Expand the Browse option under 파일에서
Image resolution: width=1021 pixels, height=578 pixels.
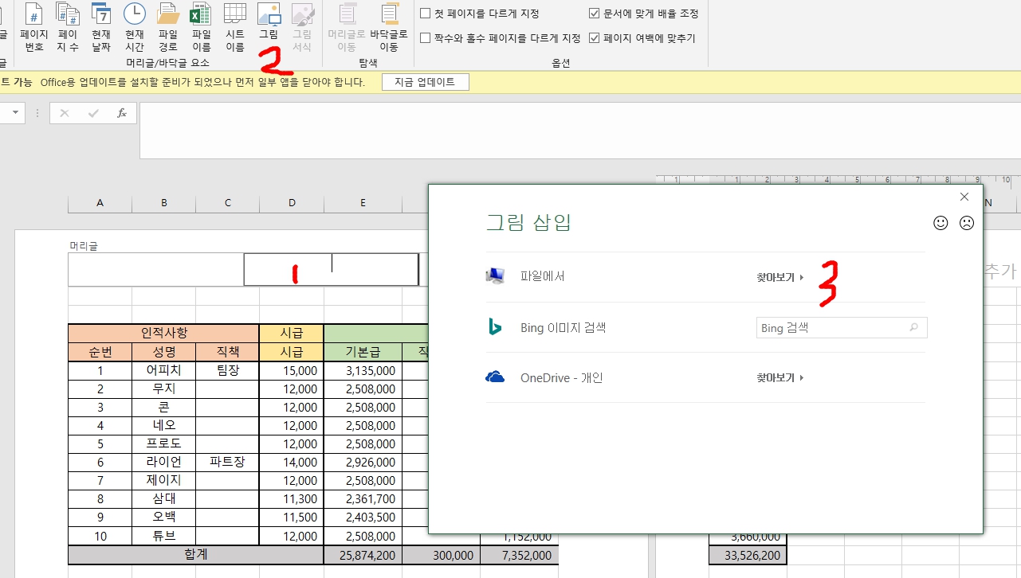(x=777, y=278)
